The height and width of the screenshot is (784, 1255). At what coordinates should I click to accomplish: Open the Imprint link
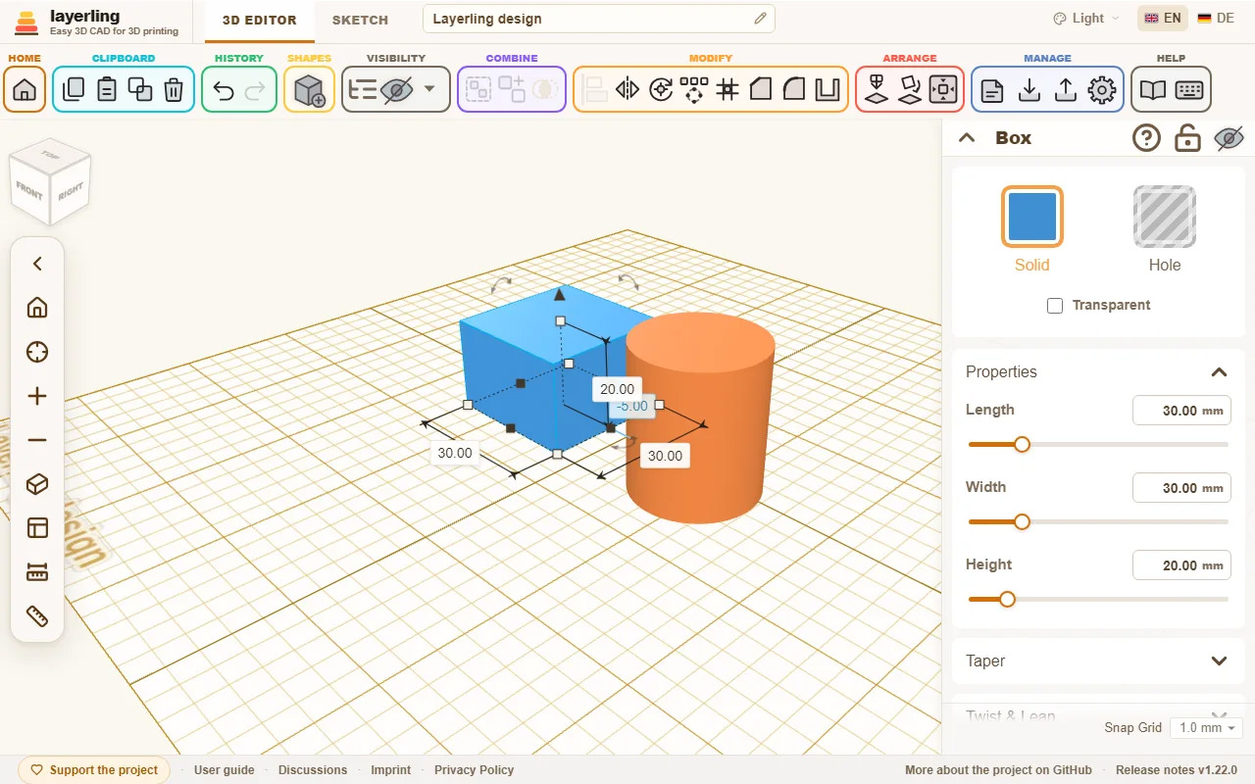[x=391, y=769]
